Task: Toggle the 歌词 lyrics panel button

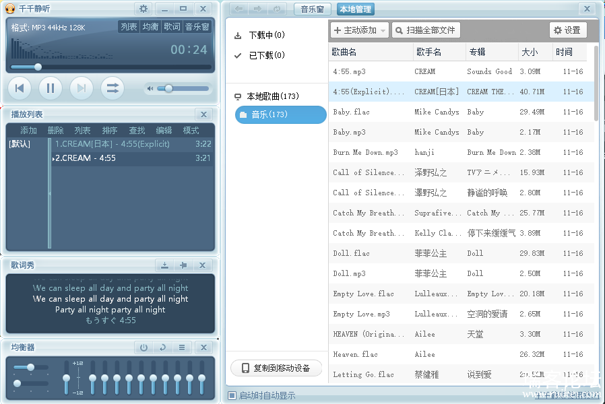Action: pyautogui.click(x=172, y=27)
